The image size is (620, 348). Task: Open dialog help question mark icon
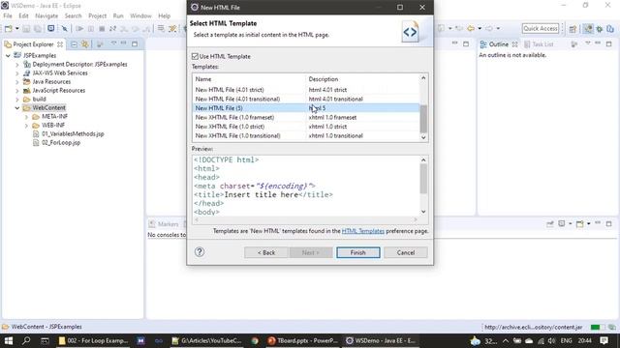coord(200,251)
